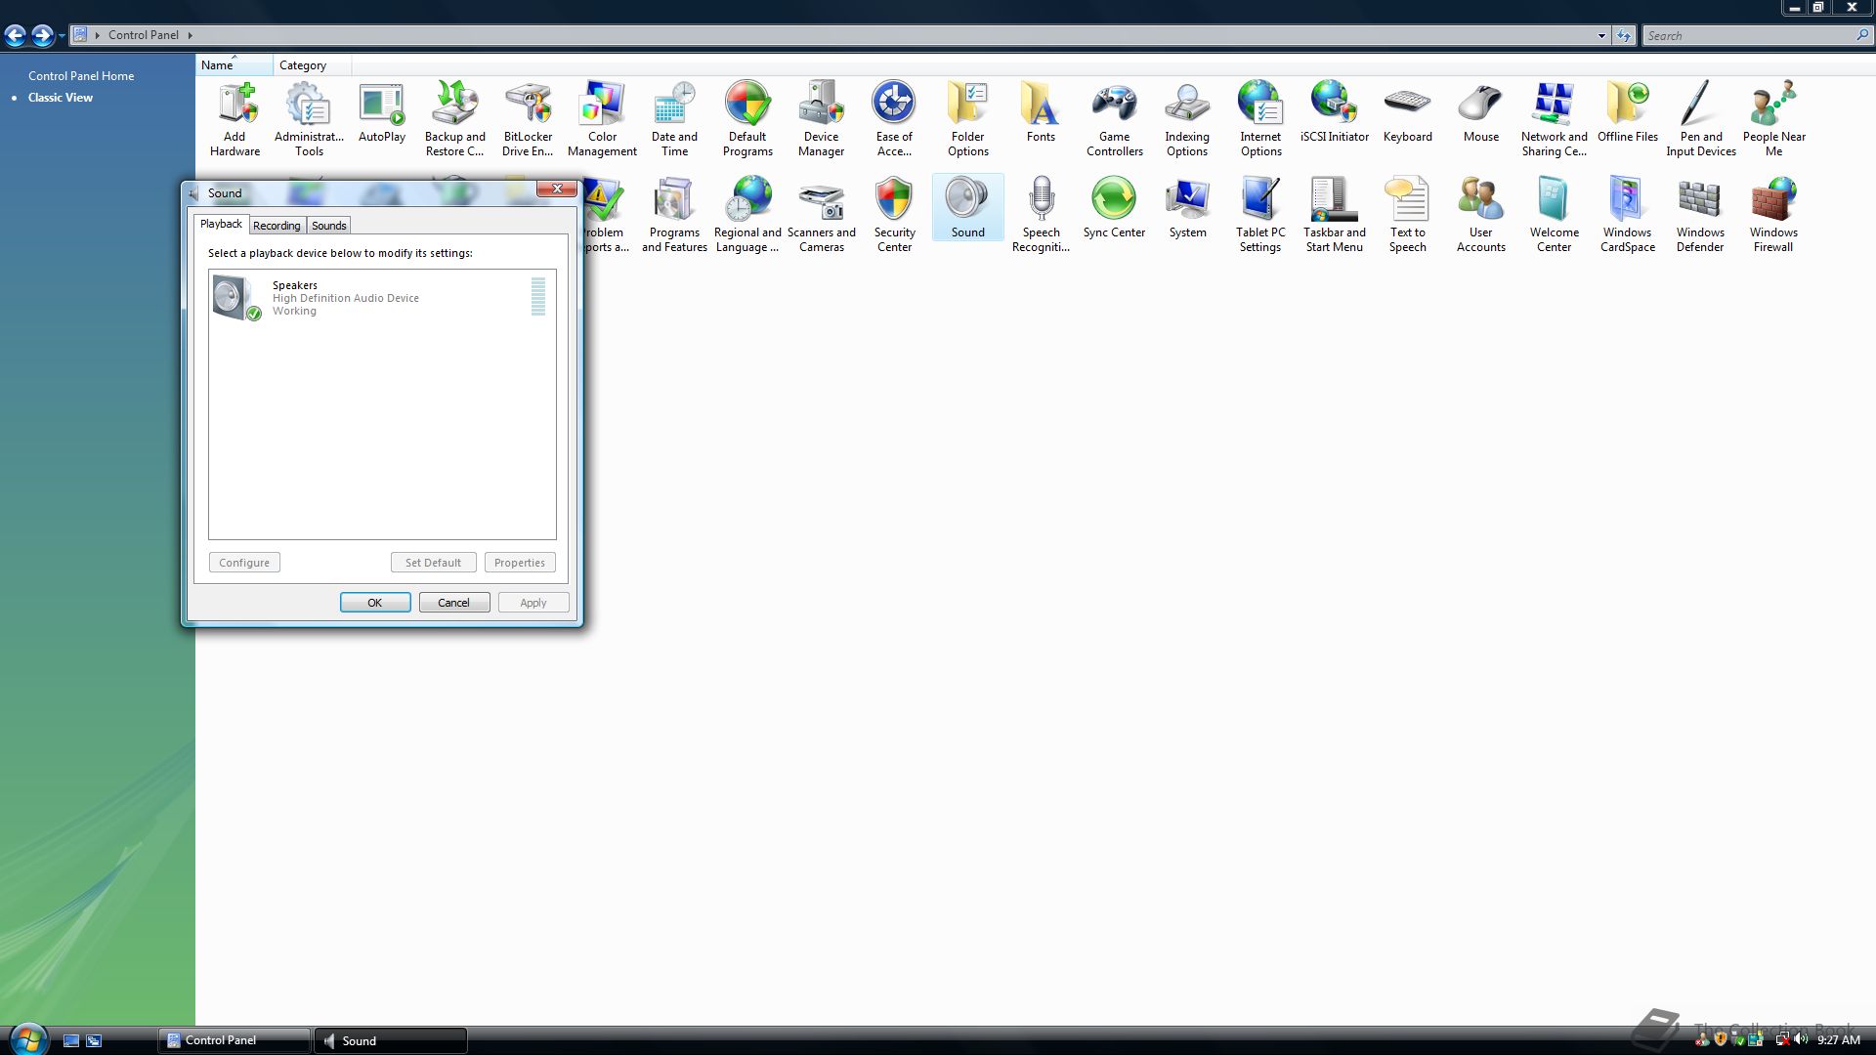The height and width of the screenshot is (1055, 1876).
Task: Open Regional and Language Options
Action: pyautogui.click(x=748, y=214)
